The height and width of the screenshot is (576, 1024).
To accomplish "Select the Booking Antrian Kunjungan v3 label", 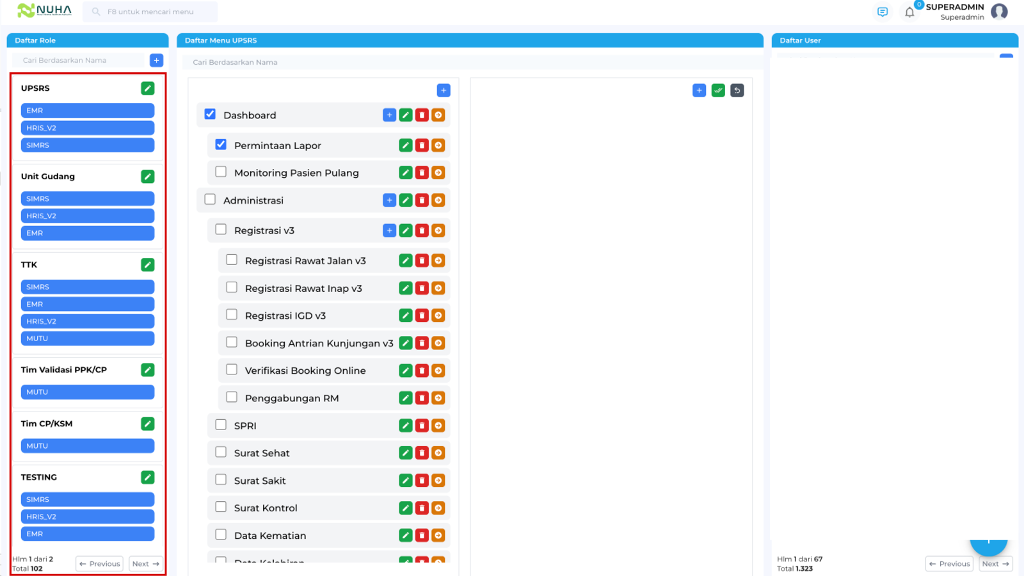I will pos(319,344).
